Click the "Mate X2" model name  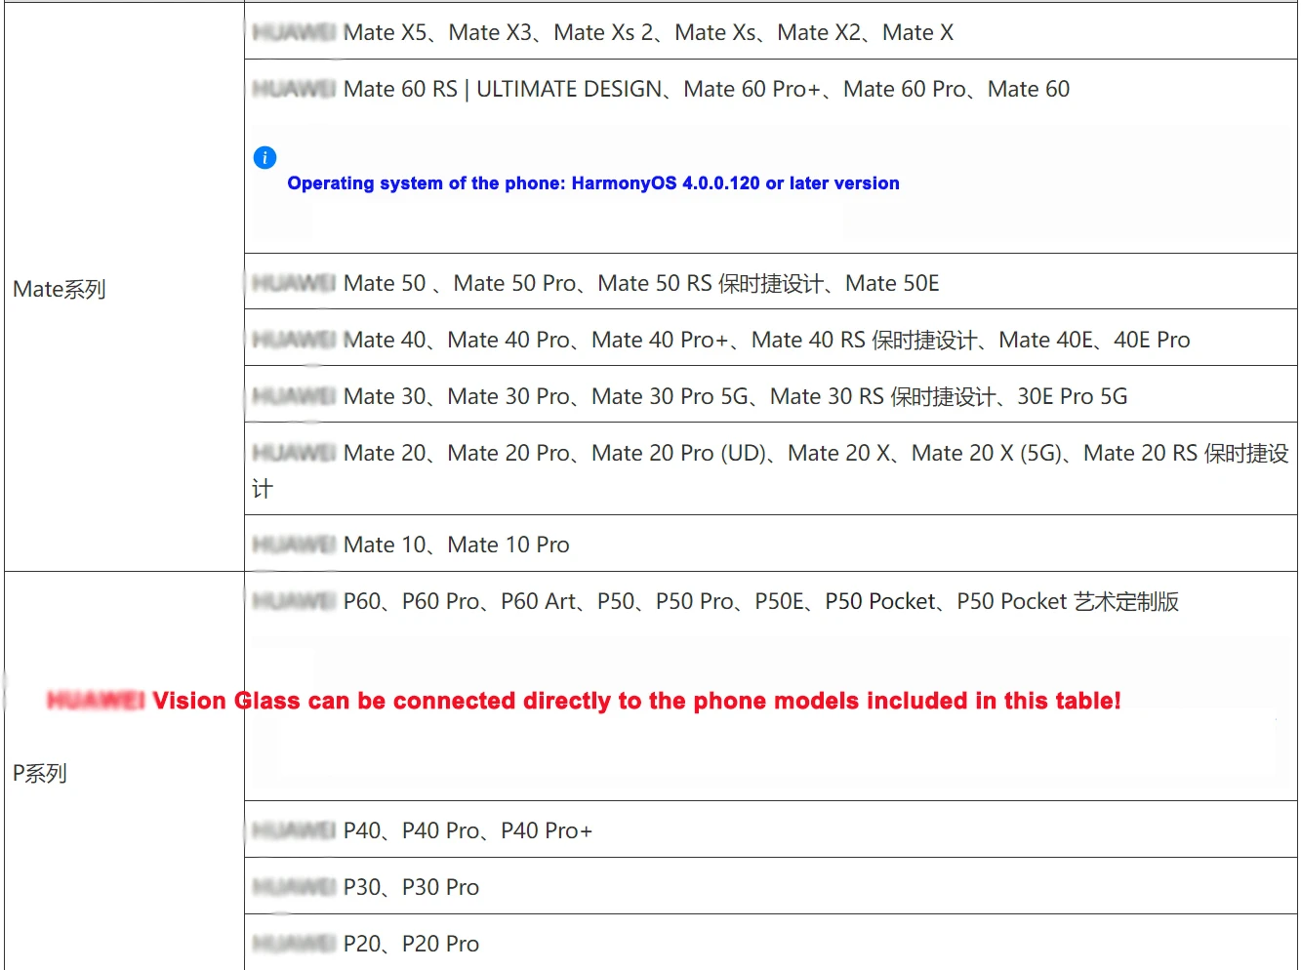coord(820,32)
